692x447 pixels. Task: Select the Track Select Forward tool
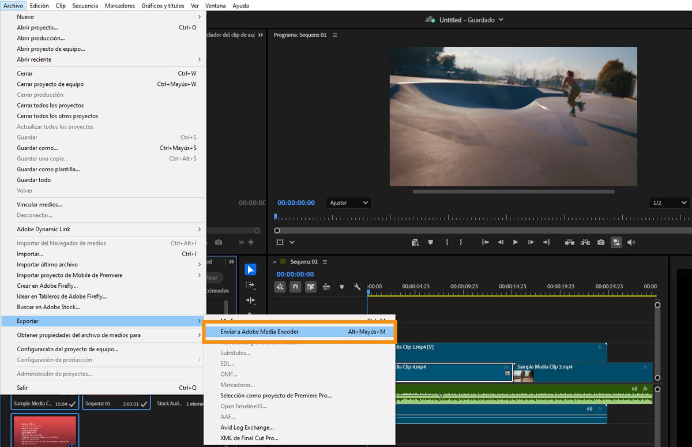pyautogui.click(x=250, y=285)
